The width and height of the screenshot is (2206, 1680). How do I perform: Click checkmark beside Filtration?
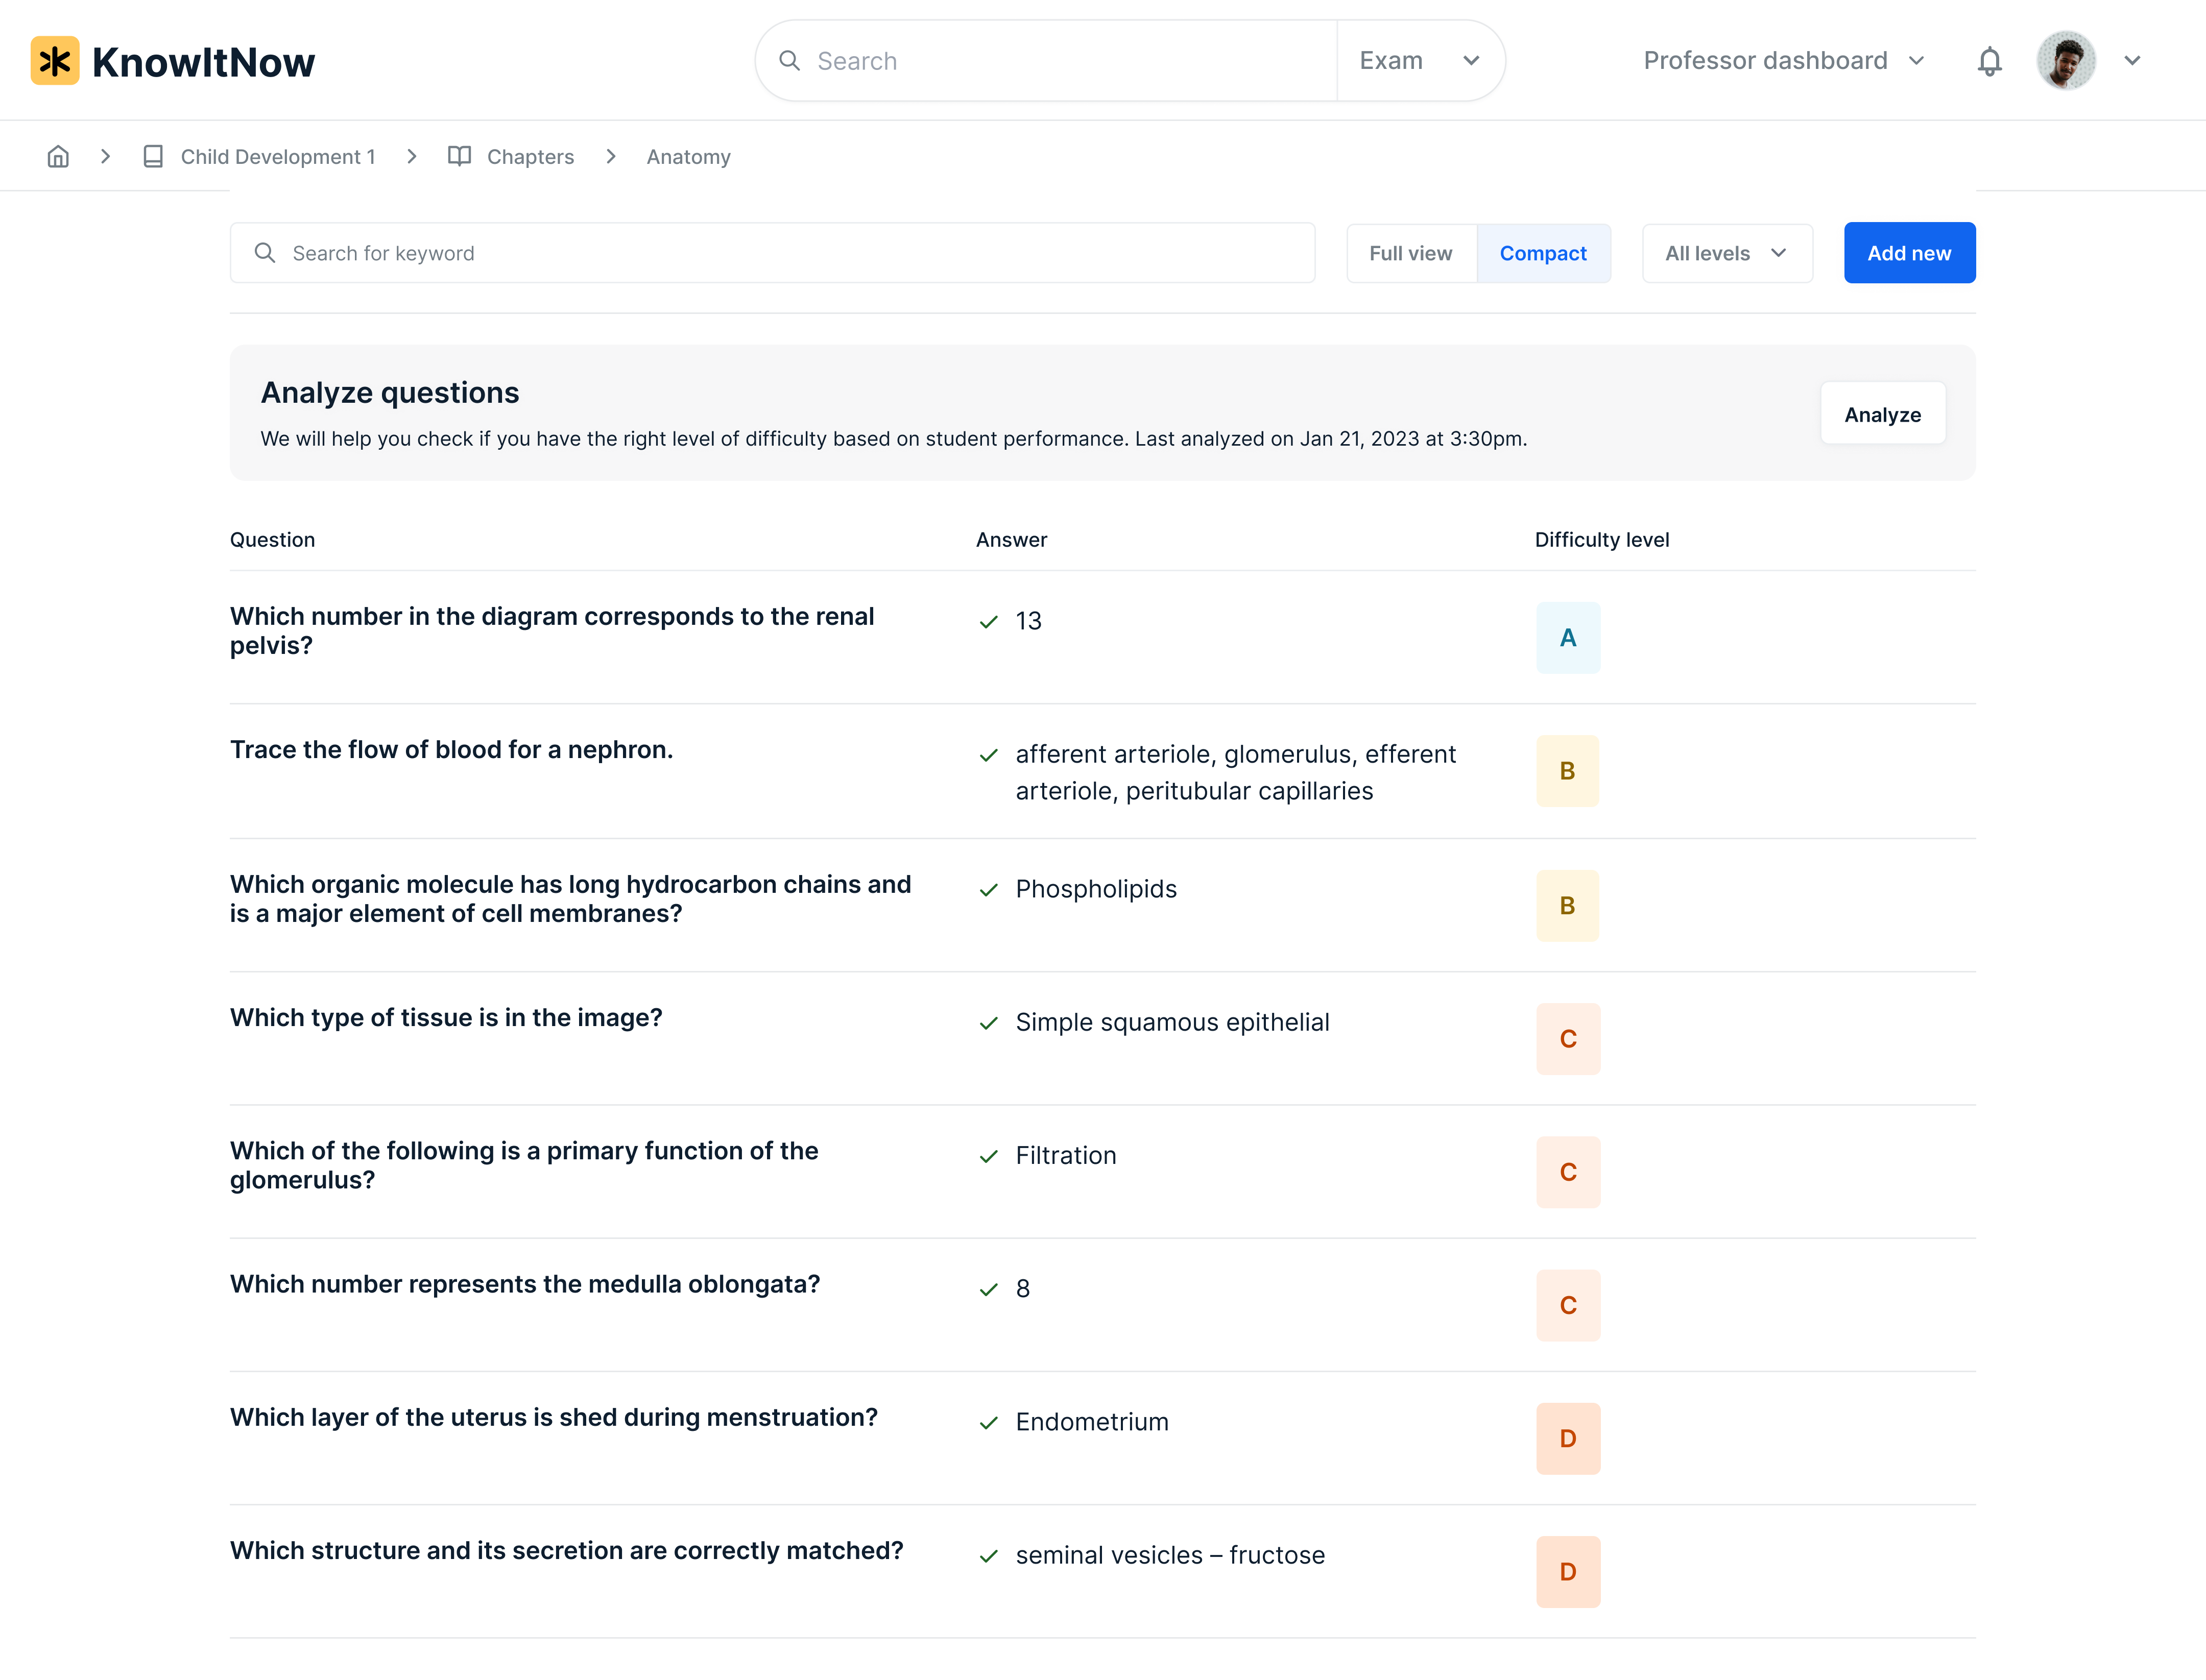click(x=989, y=1156)
